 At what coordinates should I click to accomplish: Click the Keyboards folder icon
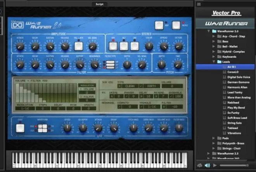[x=219, y=57]
